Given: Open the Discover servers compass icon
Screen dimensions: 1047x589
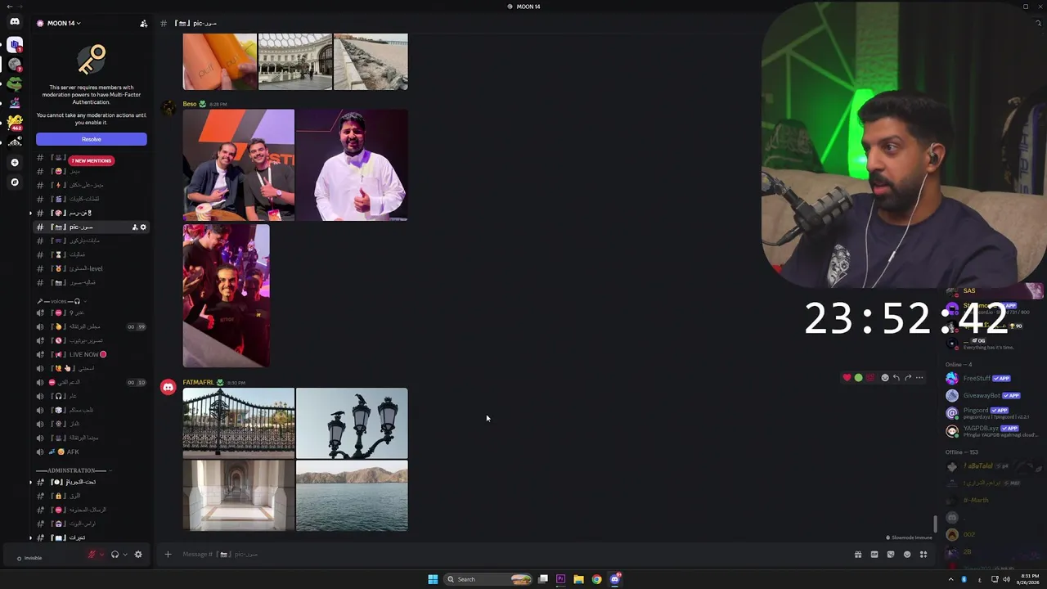Looking at the screenshot, I should [15, 182].
